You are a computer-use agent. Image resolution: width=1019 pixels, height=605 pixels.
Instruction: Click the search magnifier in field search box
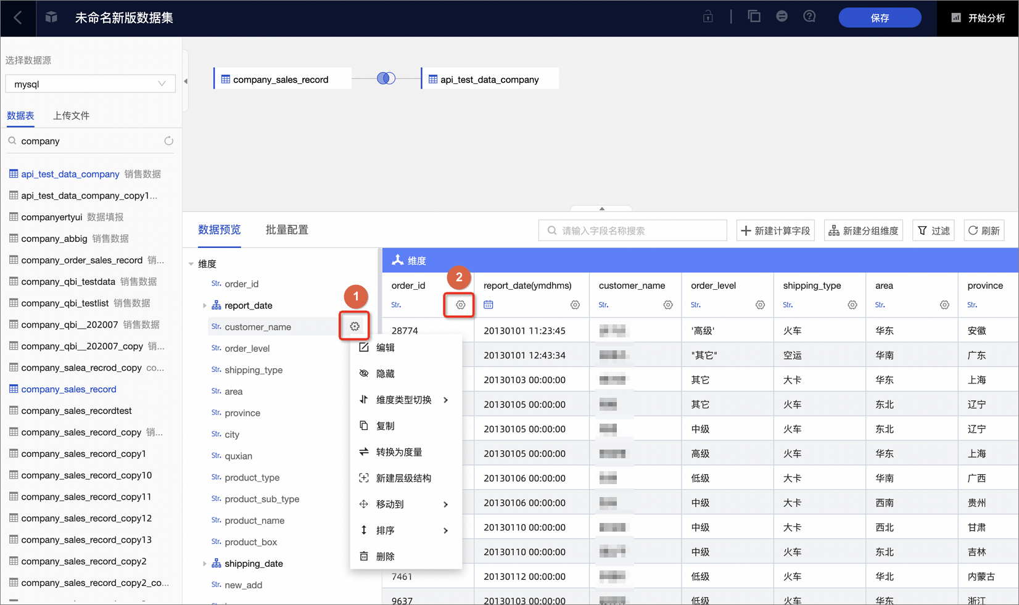pos(552,230)
